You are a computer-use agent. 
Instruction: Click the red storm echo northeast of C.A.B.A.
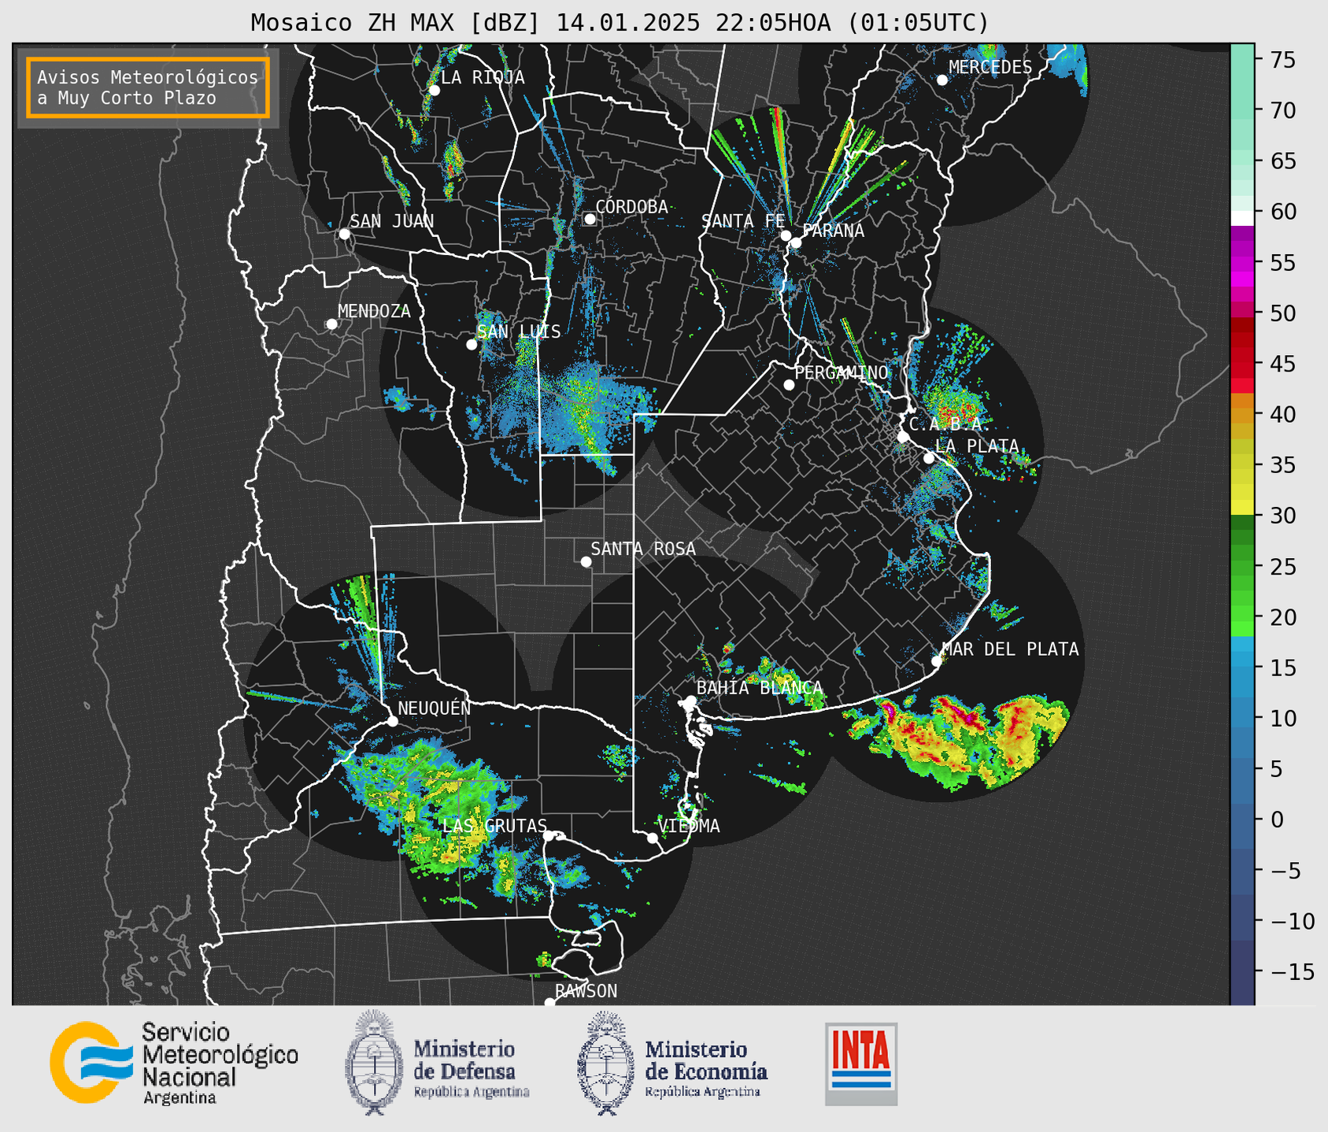tap(956, 408)
